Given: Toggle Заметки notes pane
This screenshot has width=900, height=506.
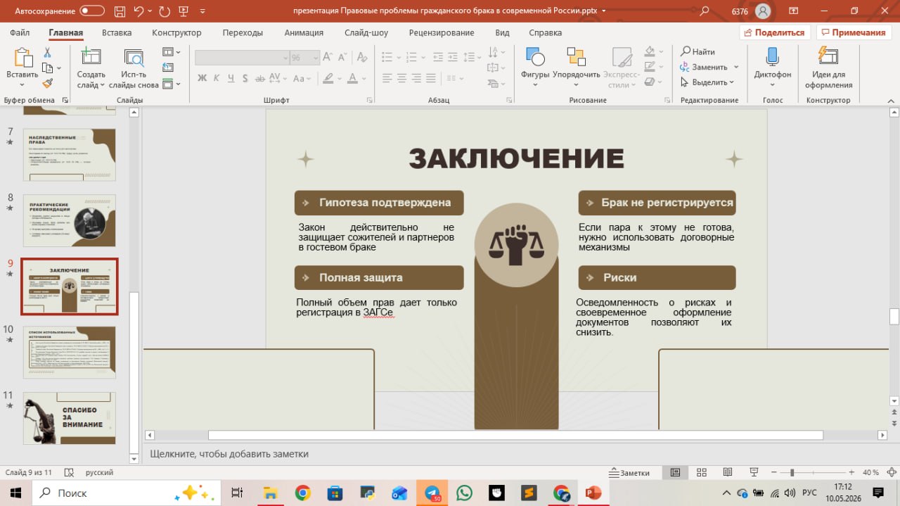Looking at the screenshot, I should [630, 472].
